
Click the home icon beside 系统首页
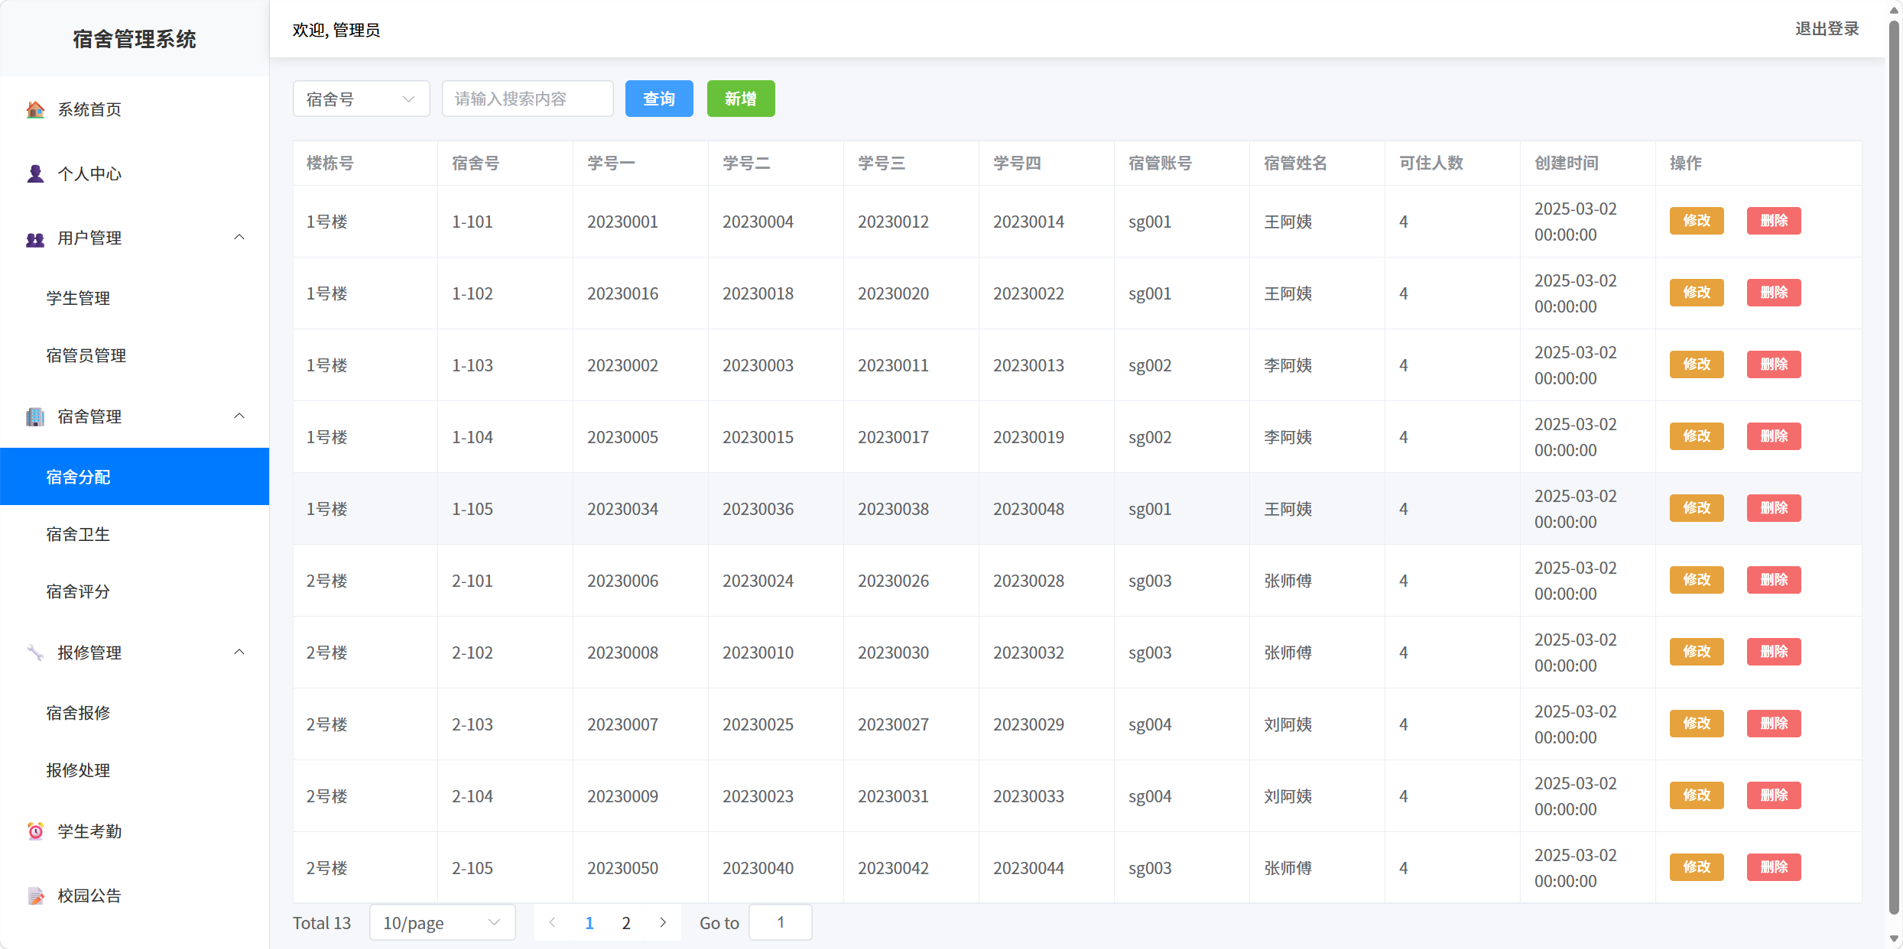[x=34, y=109]
